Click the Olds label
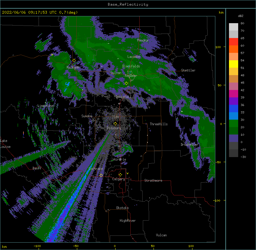256x250 pixels. pos(115,117)
